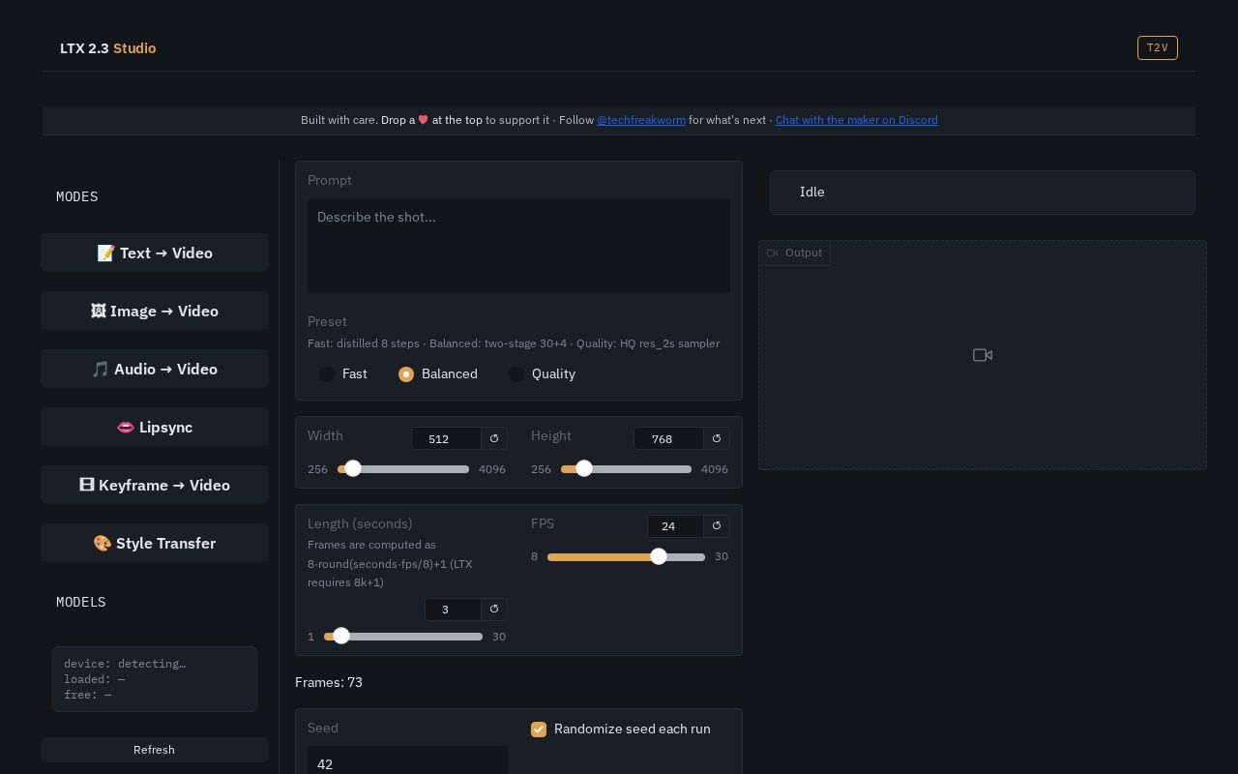Switch to Audio → Video mode
This screenshot has width=1238, height=774.
click(155, 369)
